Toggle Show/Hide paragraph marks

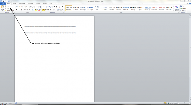pos(63,7)
